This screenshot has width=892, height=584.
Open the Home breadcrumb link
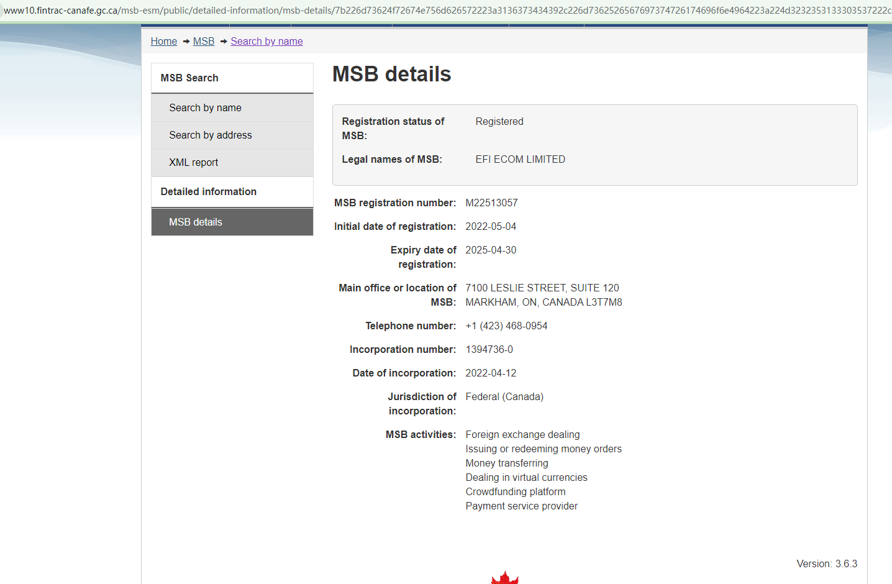(164, 41)
